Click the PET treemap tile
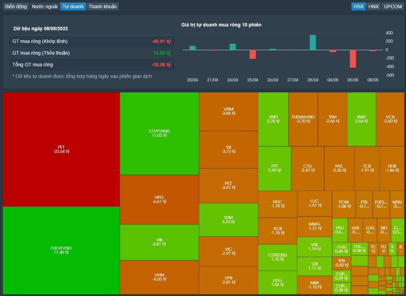This screenshot has width=406, height=296. point(61,149)
